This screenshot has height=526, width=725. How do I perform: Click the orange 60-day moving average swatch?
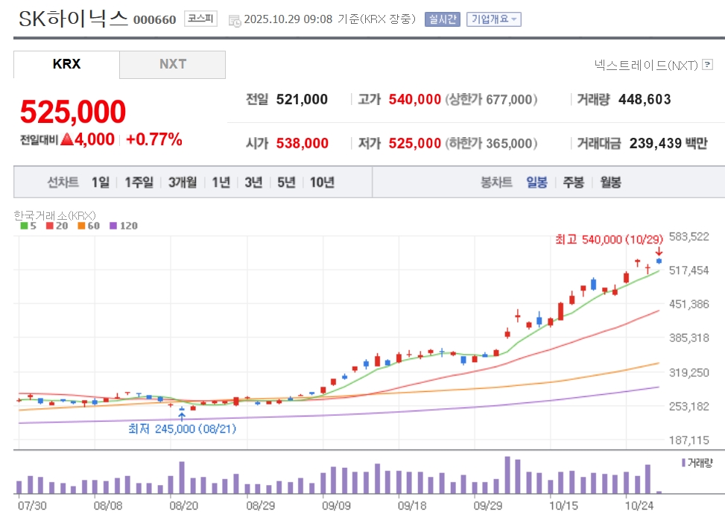83,225
